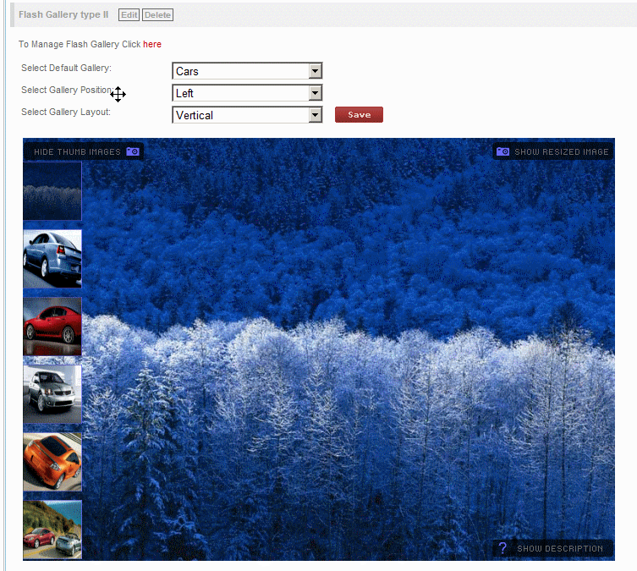Click the Delete button for Flash Gallery

157,15
